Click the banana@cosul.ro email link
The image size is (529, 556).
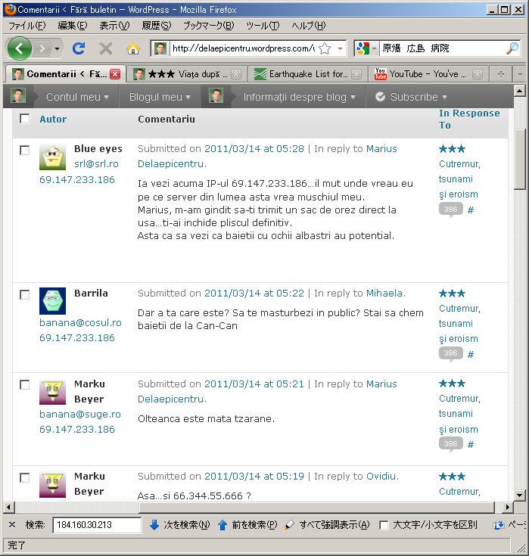(80, 322)
